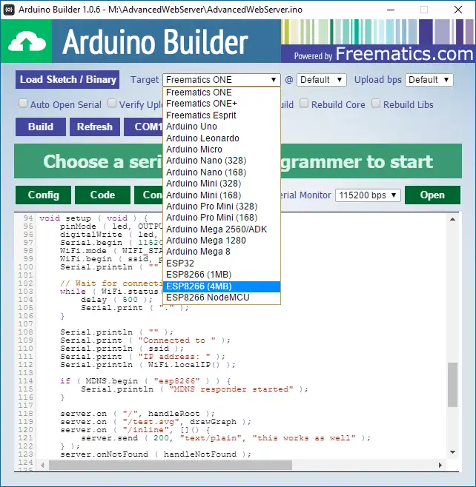Image resolution: width=476 pixels, height=487 pixels.
Task: Choose ESP32 as target
Action: click(x=222, y=263)
